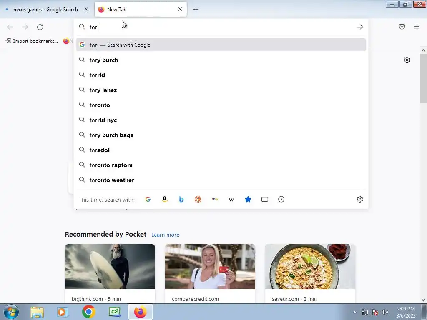
Task: Click the Show desktop strip beside the clock
Action: click(x=424, y=312)
